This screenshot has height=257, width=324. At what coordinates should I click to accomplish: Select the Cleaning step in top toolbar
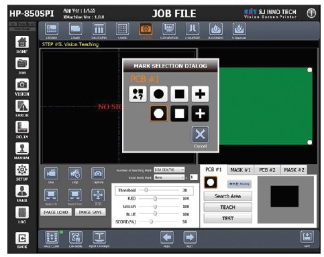click(x=216, y=29)
